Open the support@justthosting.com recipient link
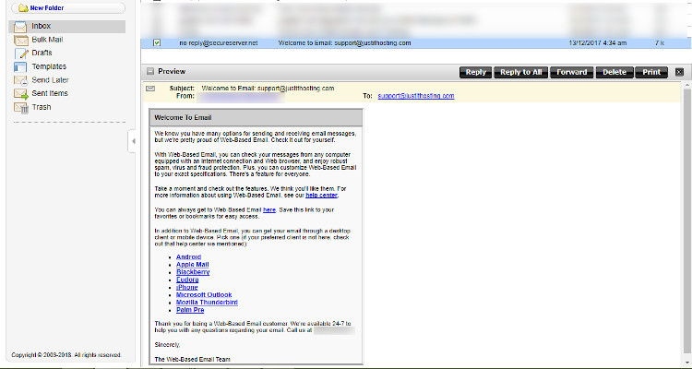Image resolution: width=692 pixels, height=369 pixels. tap(416, 96)
